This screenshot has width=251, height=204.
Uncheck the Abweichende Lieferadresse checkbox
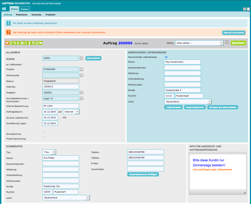166,57
